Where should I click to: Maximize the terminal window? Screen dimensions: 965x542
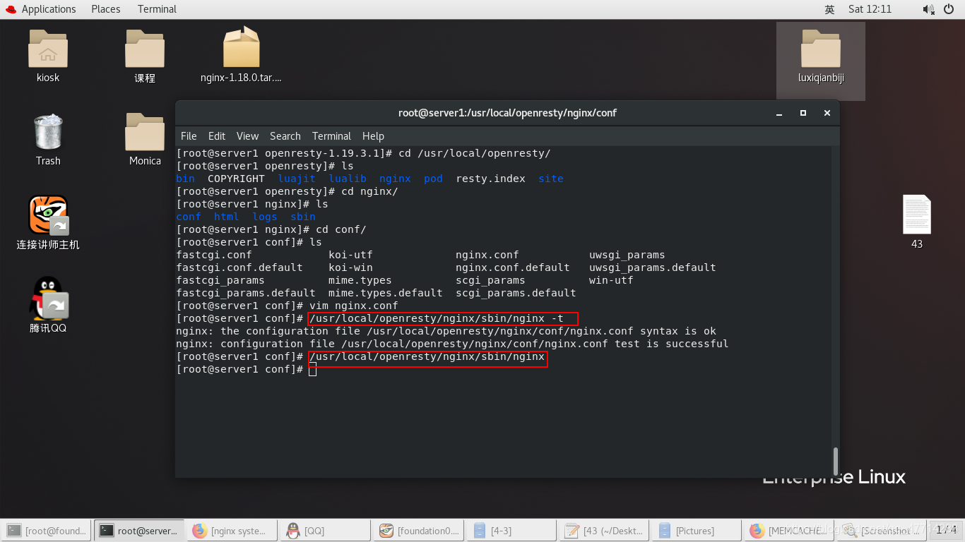803,113
